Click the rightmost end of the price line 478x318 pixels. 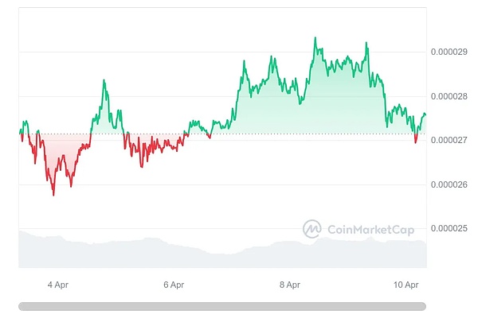(425, 114)
